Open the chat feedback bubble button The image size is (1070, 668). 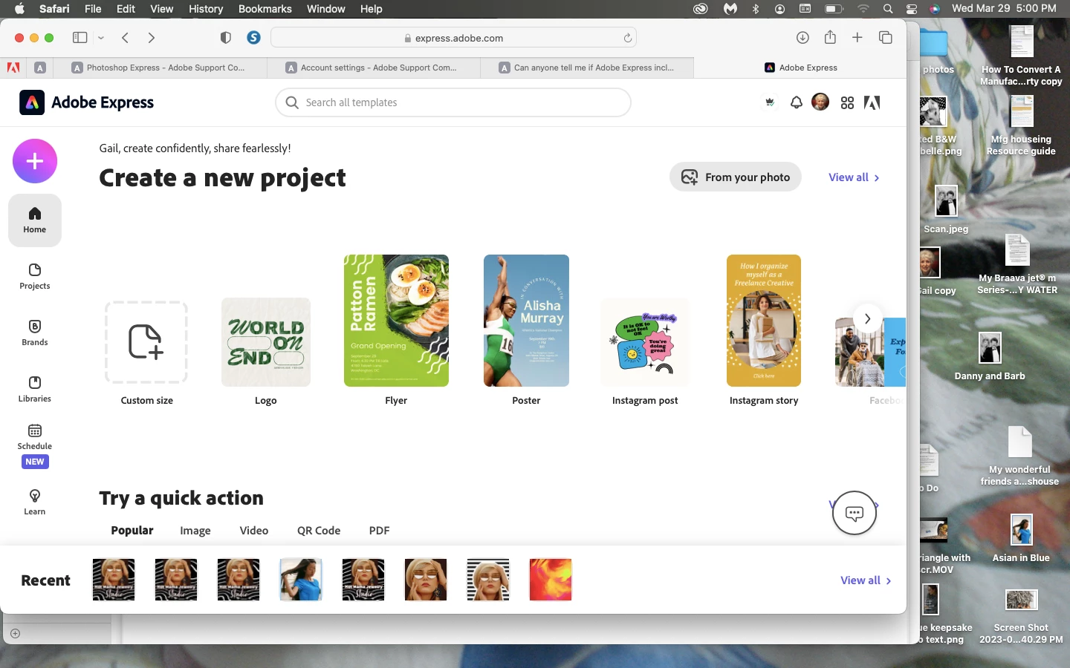(x=855, y=513)
